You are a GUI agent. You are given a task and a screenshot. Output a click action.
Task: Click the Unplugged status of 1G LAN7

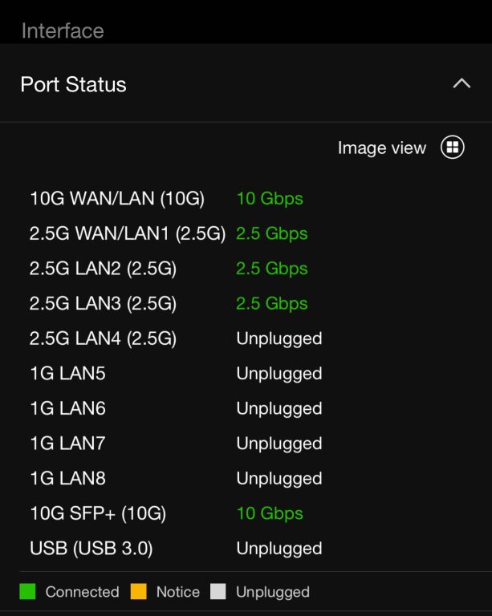tap(279, 444)
